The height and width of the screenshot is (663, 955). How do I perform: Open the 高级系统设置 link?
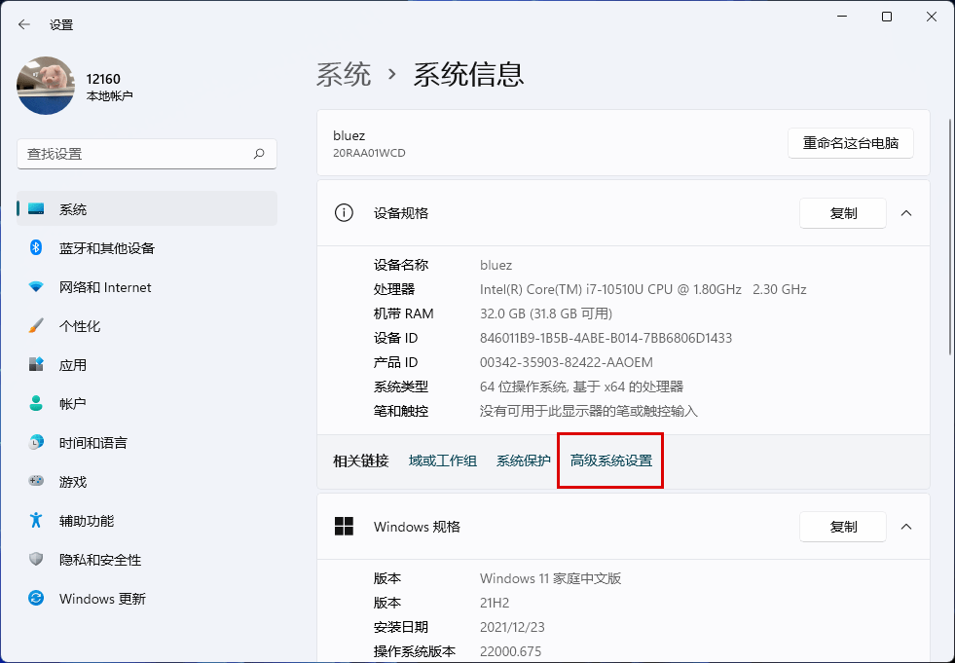click(x=611, y=460)
